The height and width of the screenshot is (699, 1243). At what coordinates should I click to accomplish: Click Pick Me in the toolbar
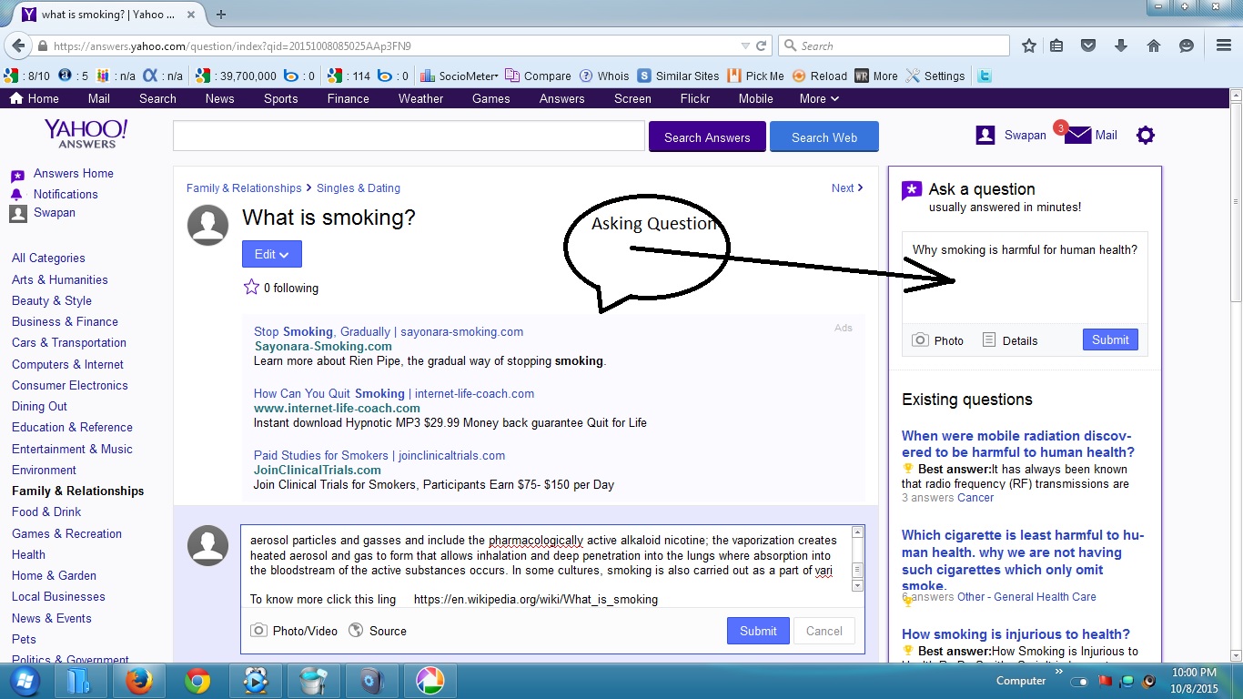pos(755,76)
